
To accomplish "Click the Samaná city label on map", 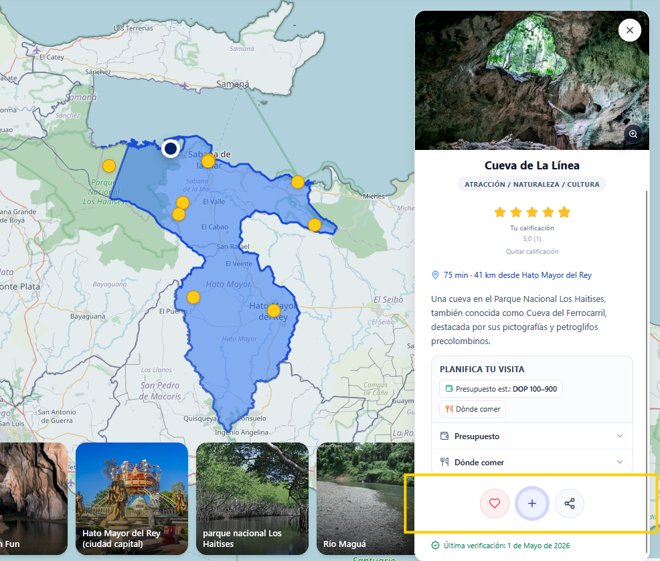I will pyautogui.click(x=232, y=84).
